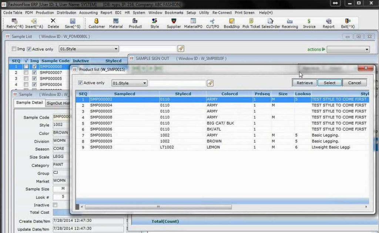This screenshot has width=379, height=233.
Task: Click the Sample Size field showing M
Action: click(x=62, y=189)
